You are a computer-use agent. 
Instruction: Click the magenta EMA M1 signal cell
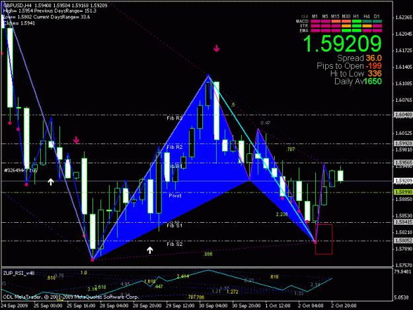[x=315, y=30]
